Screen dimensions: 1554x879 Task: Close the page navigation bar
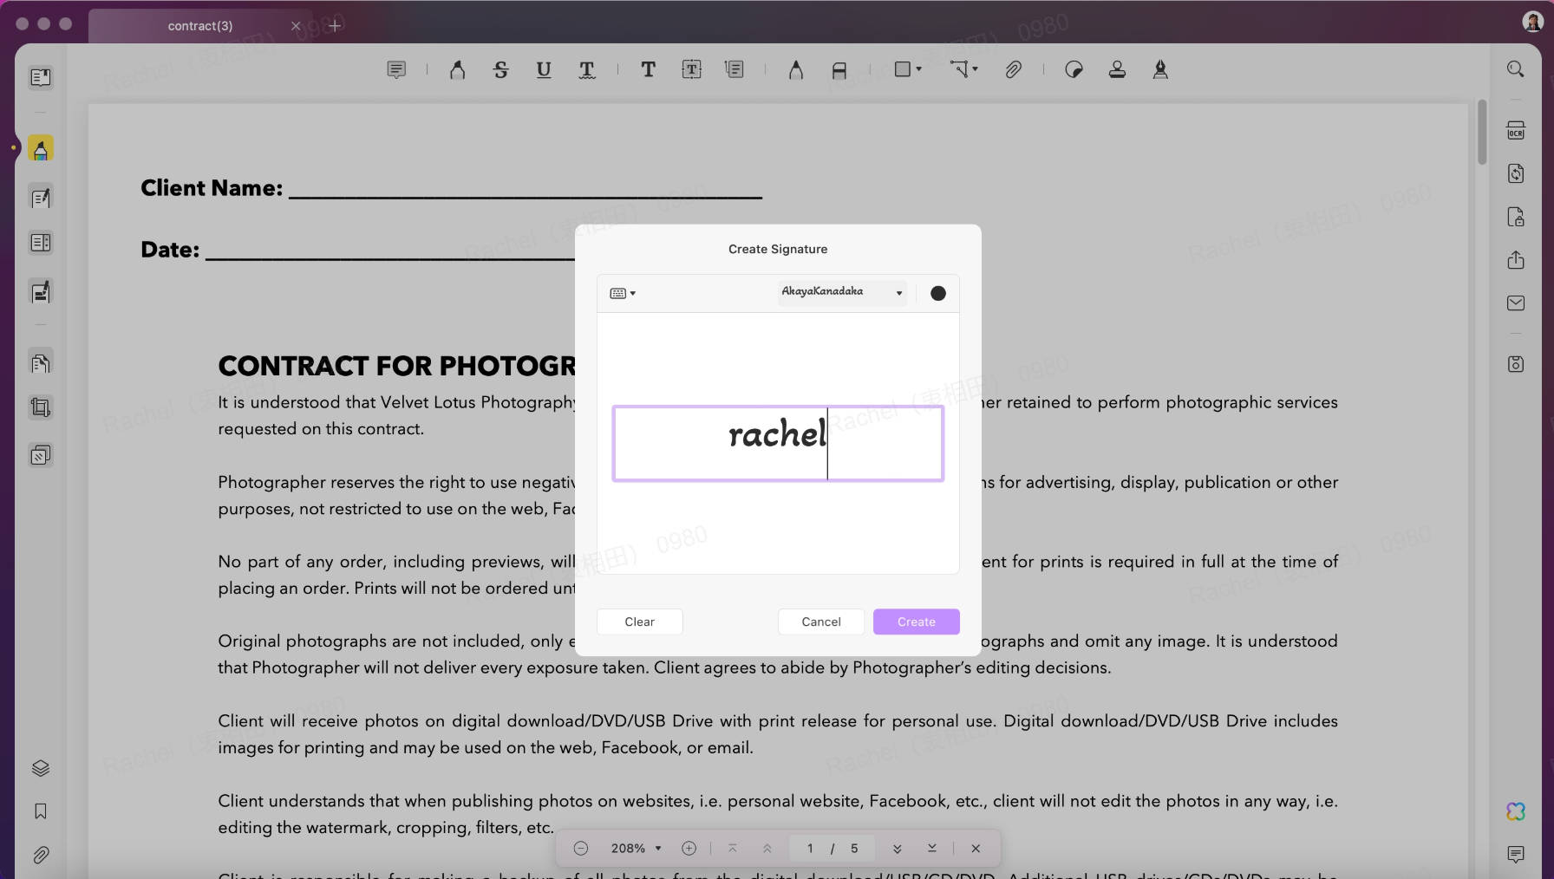pos(976,848)
